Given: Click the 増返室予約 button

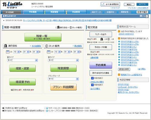Looking at the screenshot, I should (x=22, y=82).
